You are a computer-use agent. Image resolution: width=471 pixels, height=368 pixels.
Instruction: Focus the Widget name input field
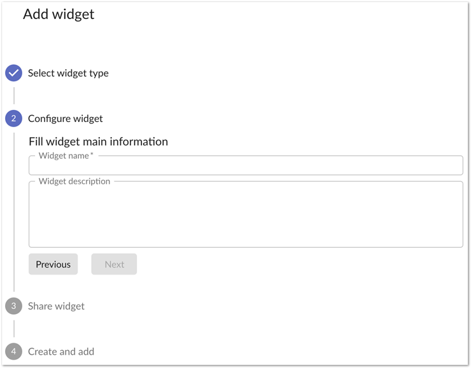(246, 166)
